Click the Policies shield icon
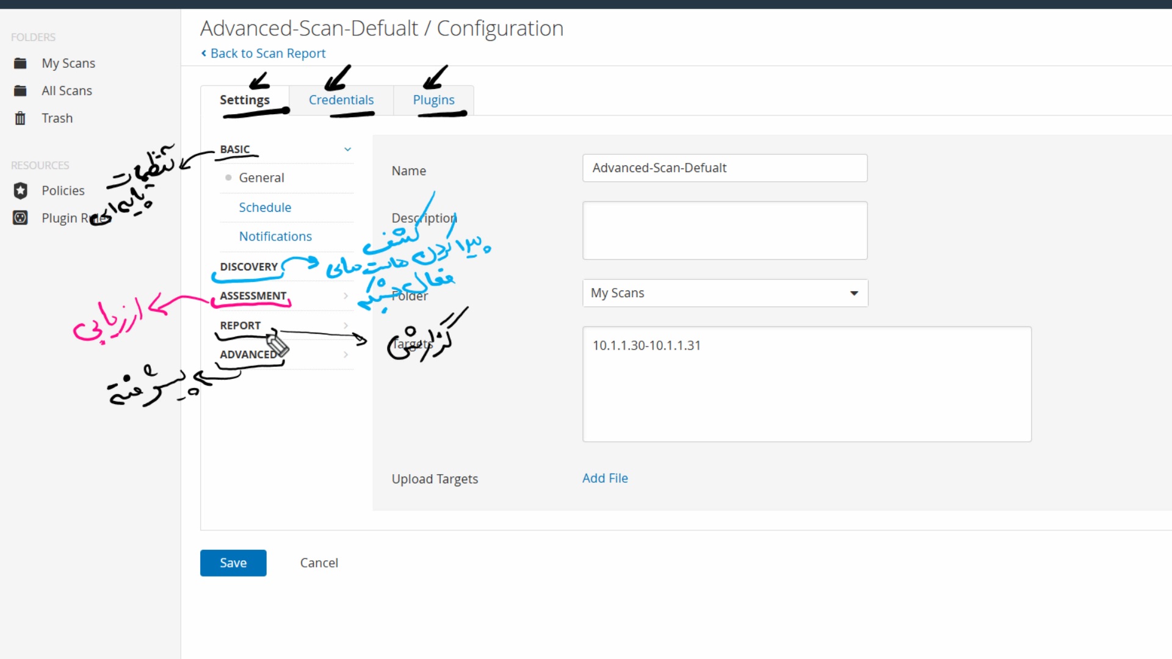Screen dimensions: 1172x659 [x=20, y=190]
